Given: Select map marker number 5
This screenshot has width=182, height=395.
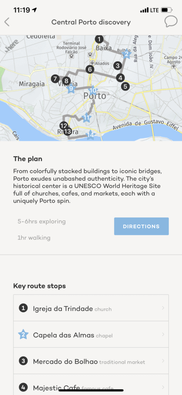Looking at the screenshot, I should [x=125, y=86].
